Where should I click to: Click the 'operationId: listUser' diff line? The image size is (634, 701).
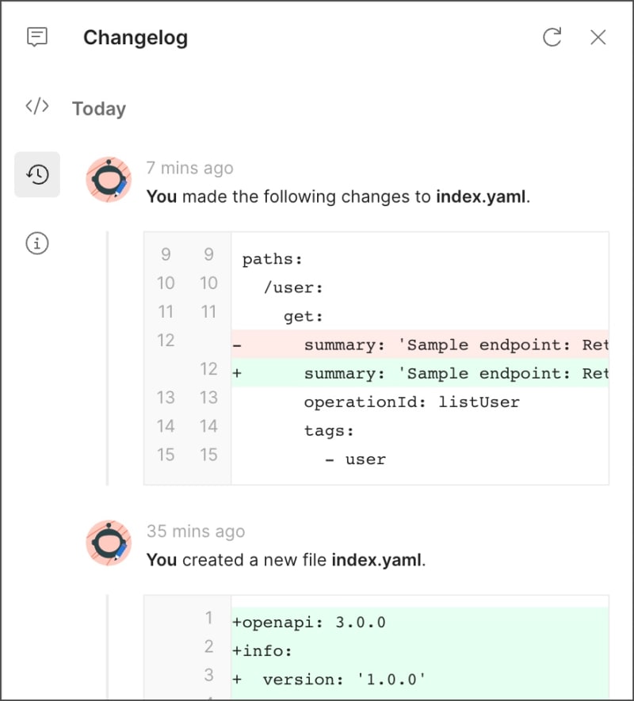411,402
